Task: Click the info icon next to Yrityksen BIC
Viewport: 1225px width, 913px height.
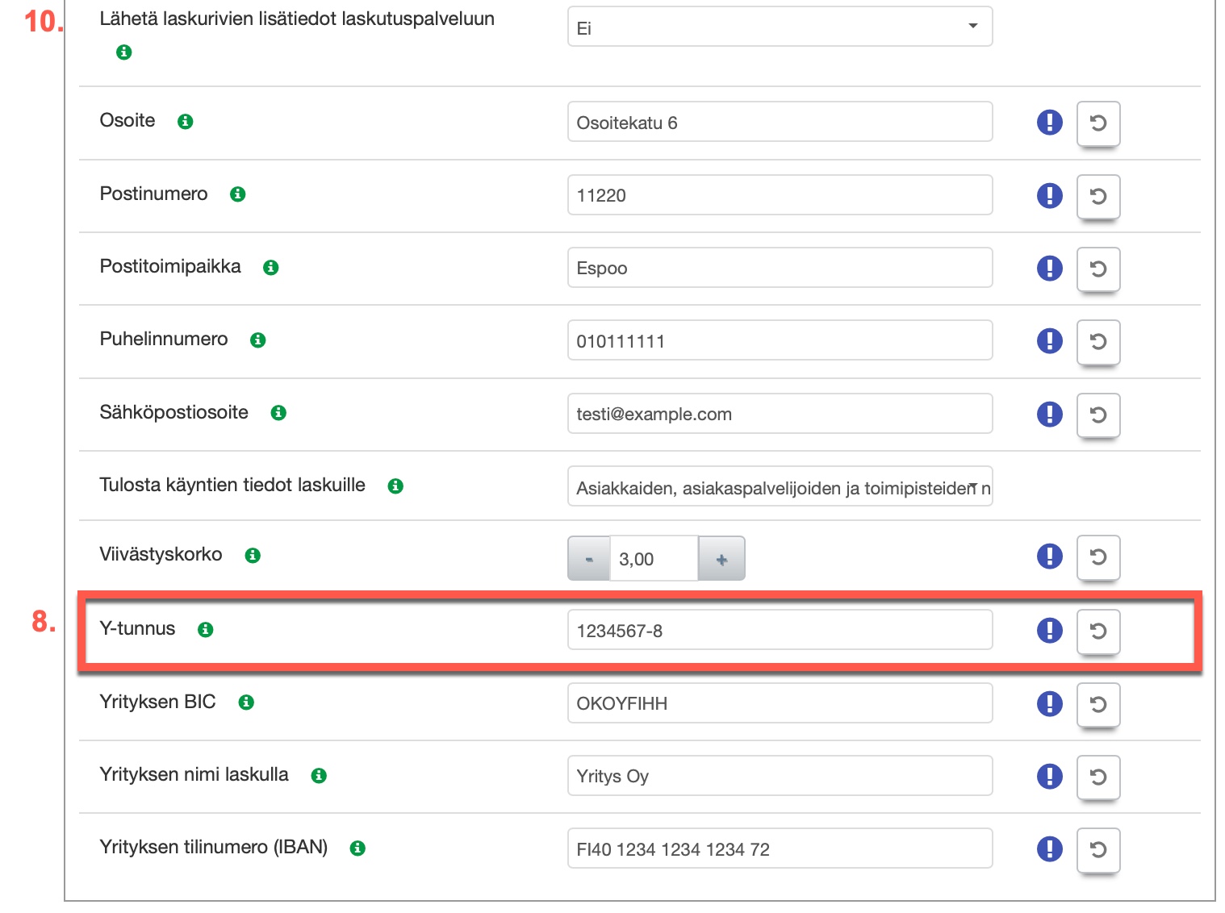Action: point(246,702)
